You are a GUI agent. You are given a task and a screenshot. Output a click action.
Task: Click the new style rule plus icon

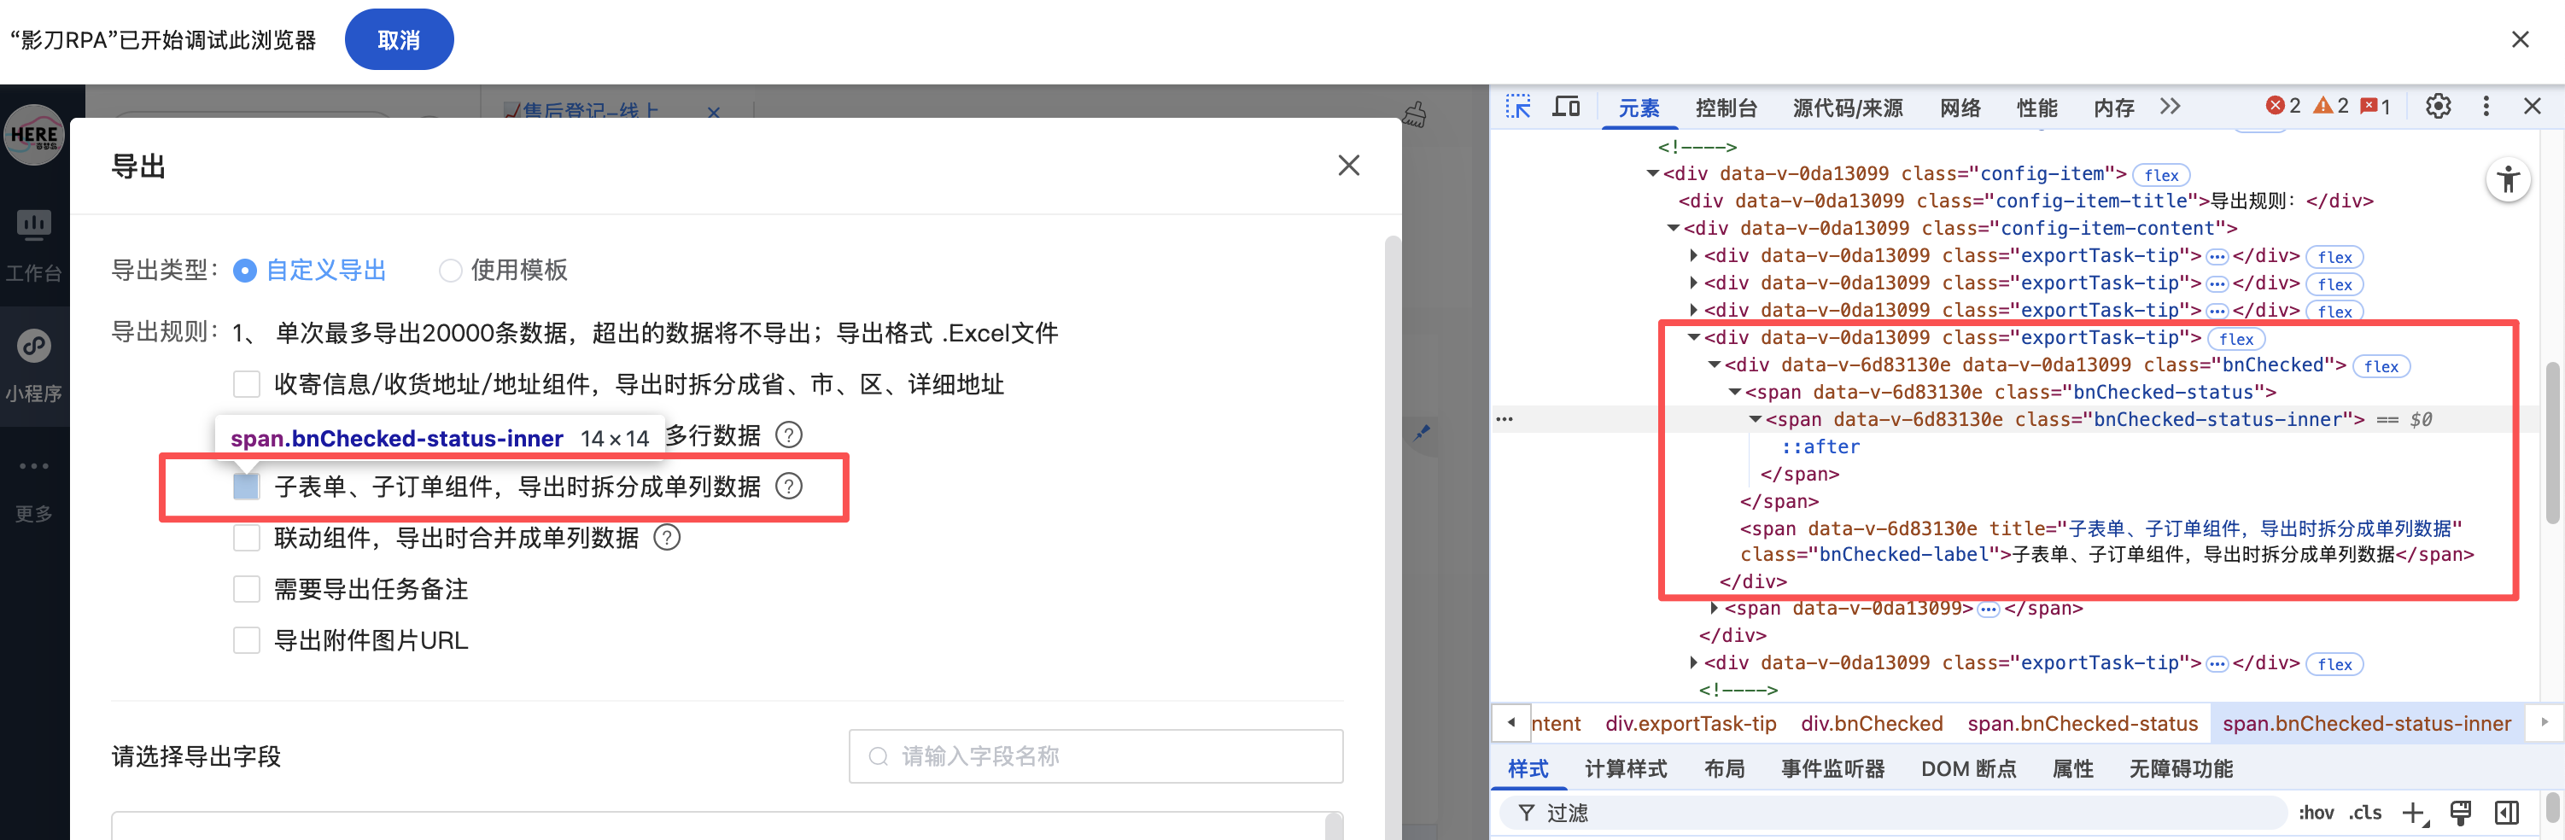[2415, 814]
